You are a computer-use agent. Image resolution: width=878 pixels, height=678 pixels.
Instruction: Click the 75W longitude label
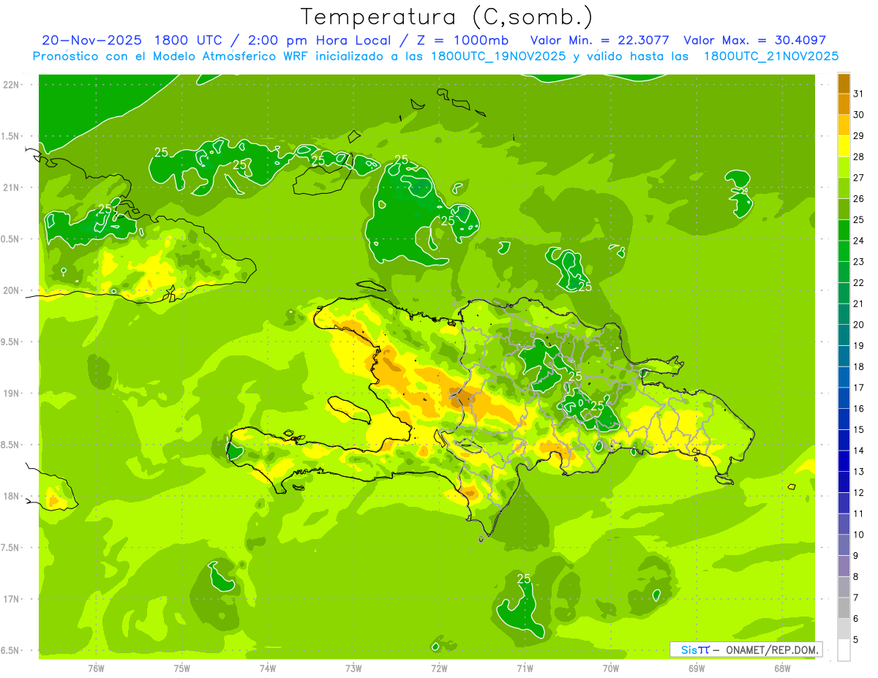point(181,668)
